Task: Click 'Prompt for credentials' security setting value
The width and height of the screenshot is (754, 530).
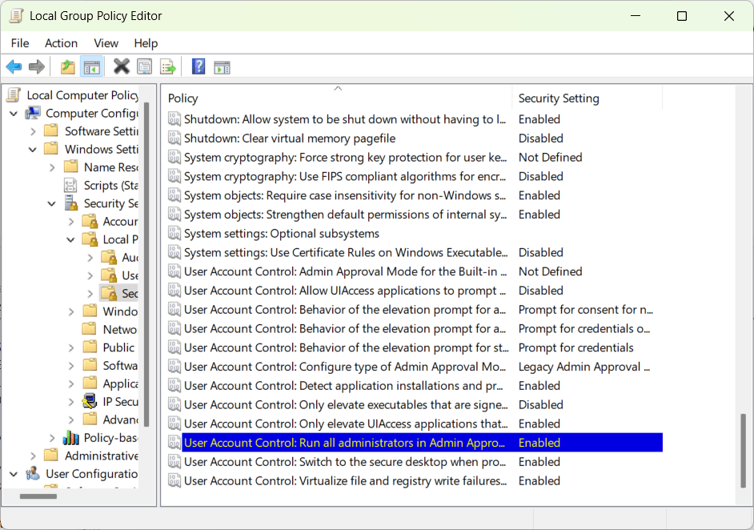Action: click(576, 347)
